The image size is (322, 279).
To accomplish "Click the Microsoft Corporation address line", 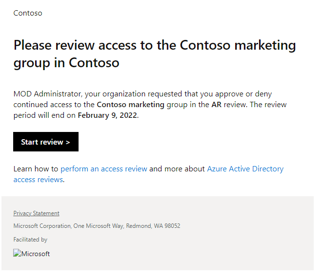I will click(x=97, y=226).
